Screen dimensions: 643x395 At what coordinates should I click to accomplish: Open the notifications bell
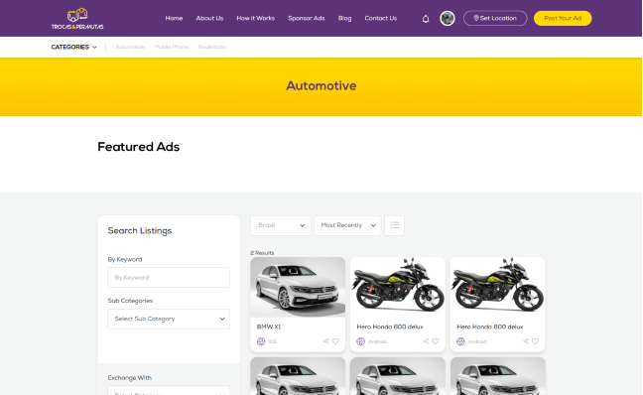(x=426, y=19)
